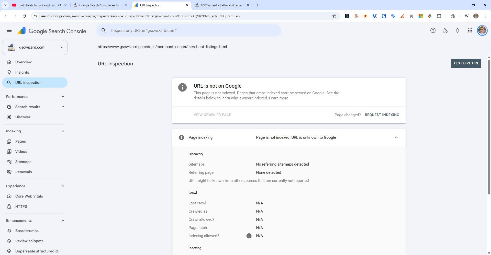Bookmark this page with the star icon
Viewport: 491px width, 255px height.
click(x=334, y=16)
